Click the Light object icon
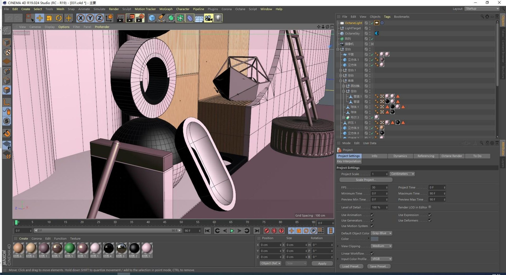Screen dimensions: 506x275 coord(218,18)
